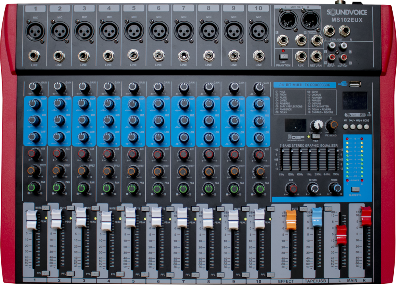
Task: Click the channel 10 volume fader
Action: click(x=260, y=219)
